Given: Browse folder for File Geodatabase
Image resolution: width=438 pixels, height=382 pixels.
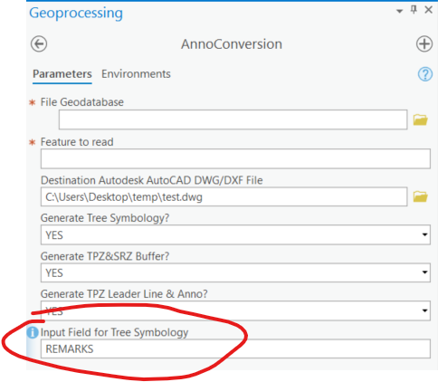Looking at the screenshot, I should pos(420,119).
